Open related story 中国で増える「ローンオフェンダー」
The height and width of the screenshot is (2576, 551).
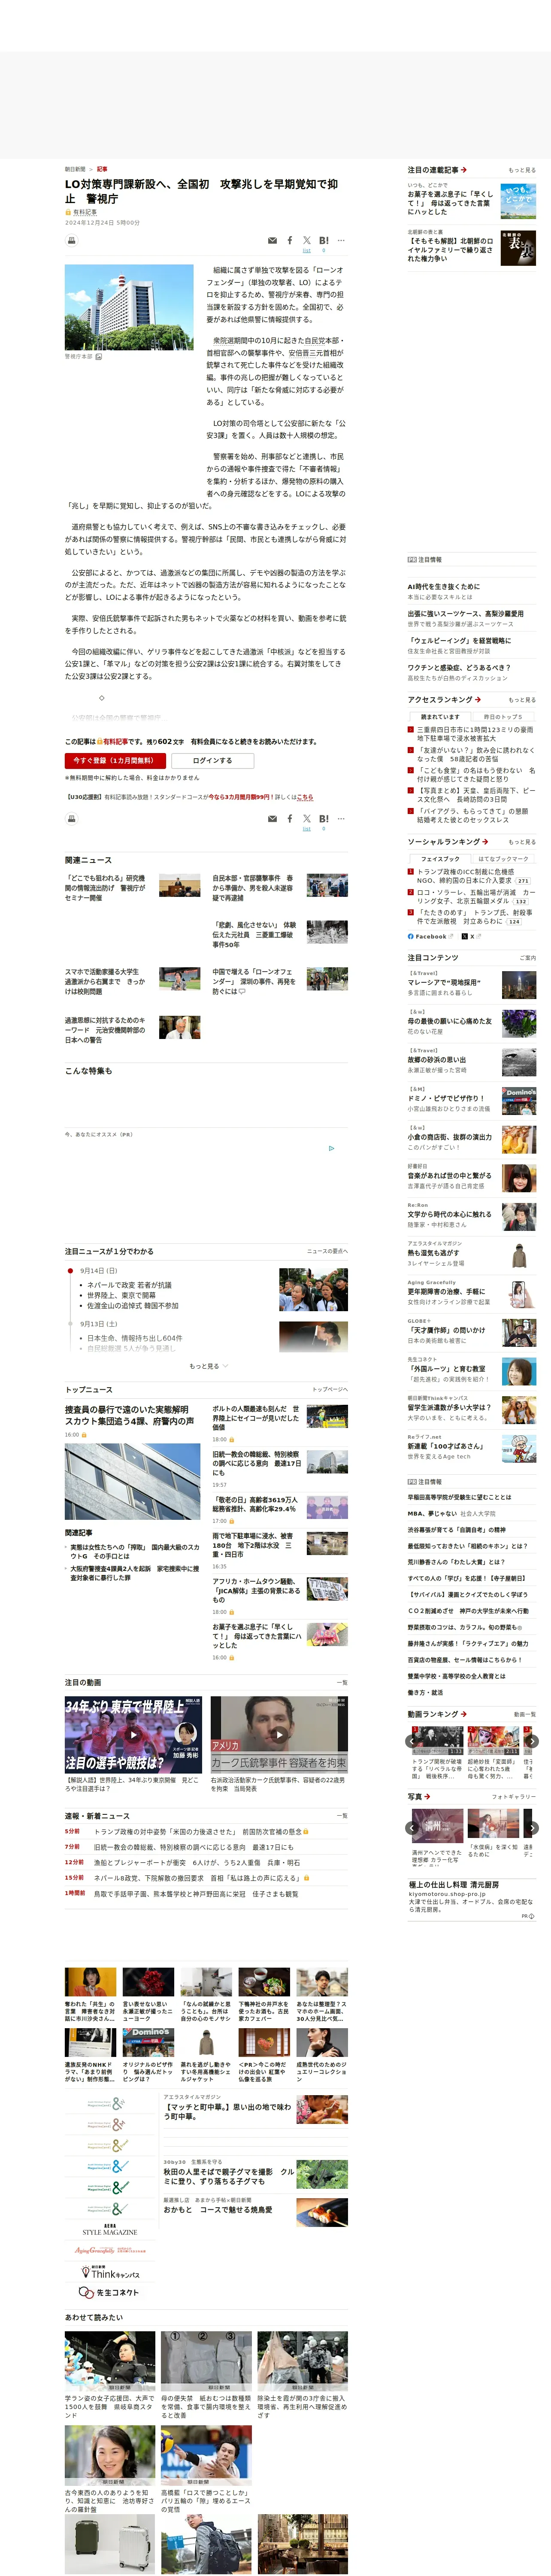point(253,981)
